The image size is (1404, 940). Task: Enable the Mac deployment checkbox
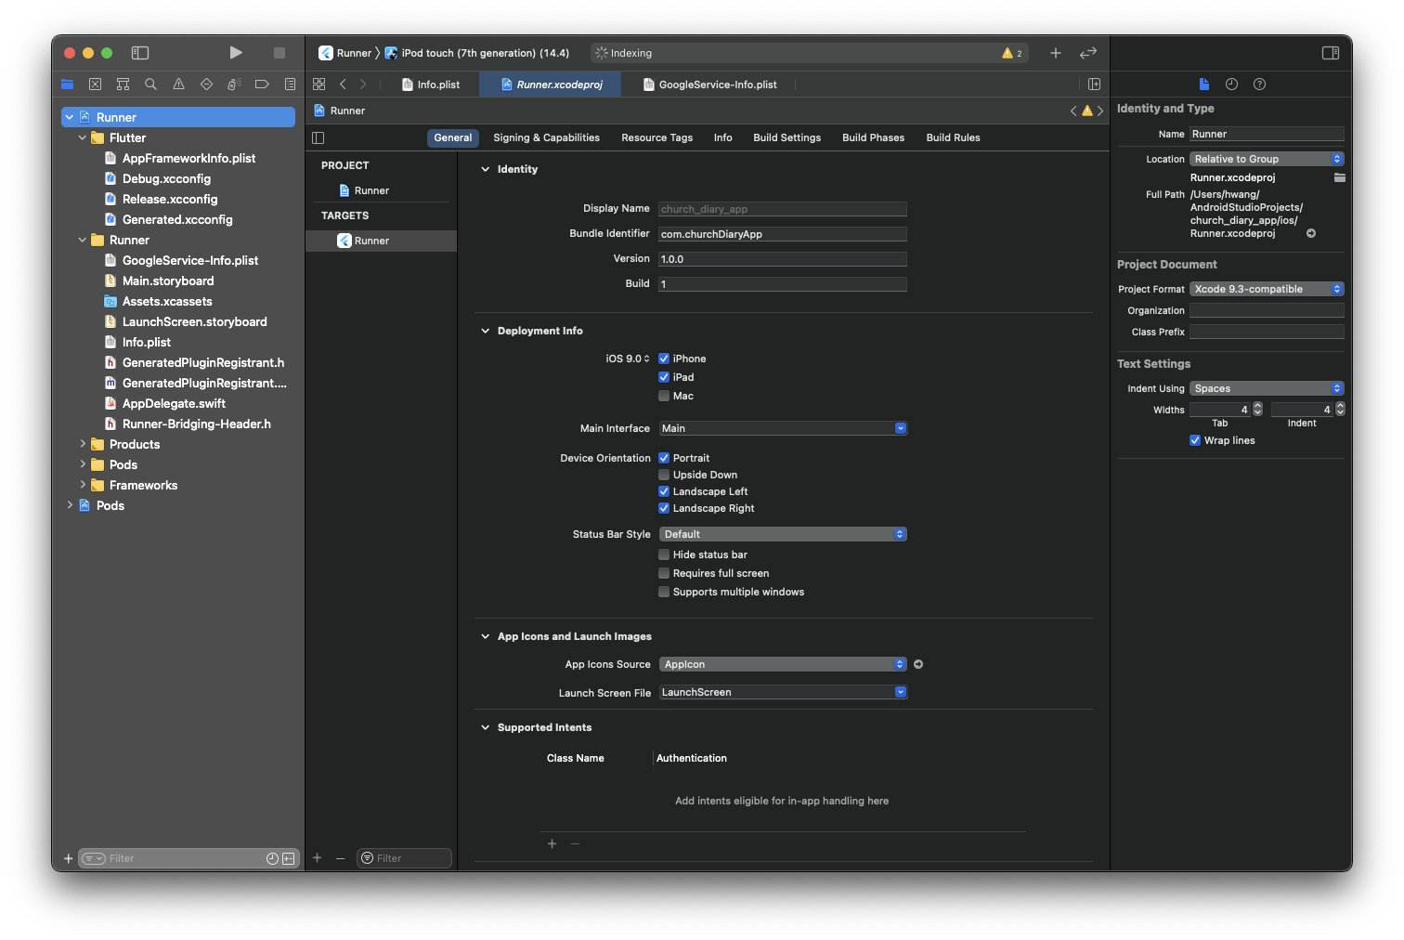(664, 396)
